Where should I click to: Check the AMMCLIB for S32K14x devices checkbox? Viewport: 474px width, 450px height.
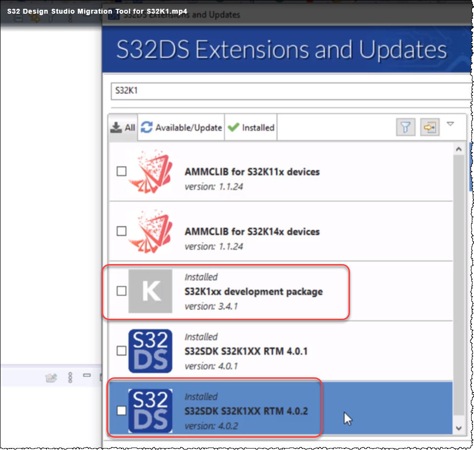[122, 231]
